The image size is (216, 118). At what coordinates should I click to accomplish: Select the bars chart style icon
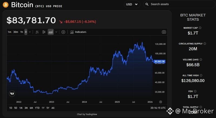point(37,32)
